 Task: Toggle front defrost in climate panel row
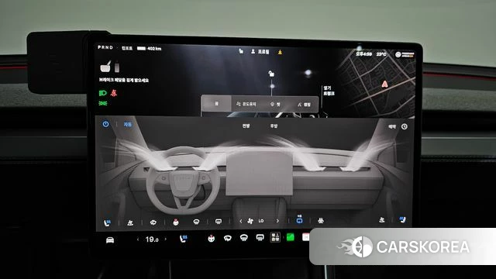point(196,222)
